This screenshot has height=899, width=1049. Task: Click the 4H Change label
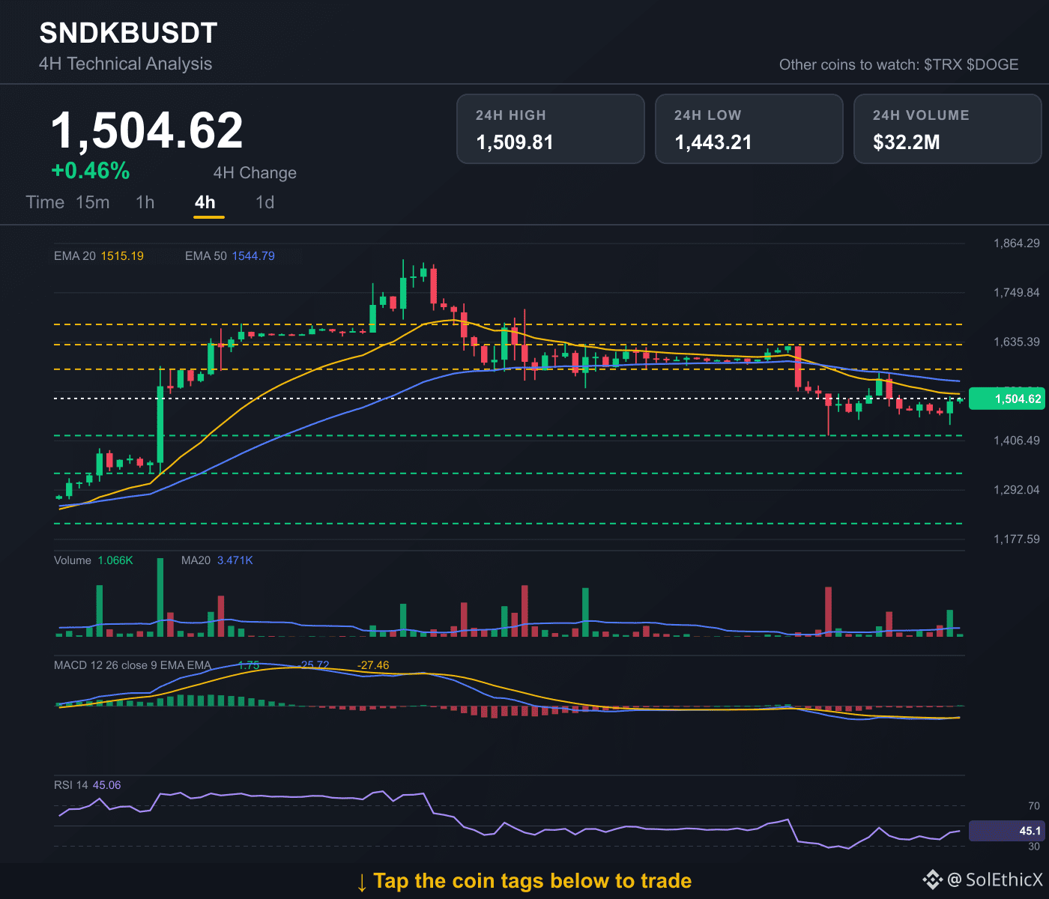255,173
